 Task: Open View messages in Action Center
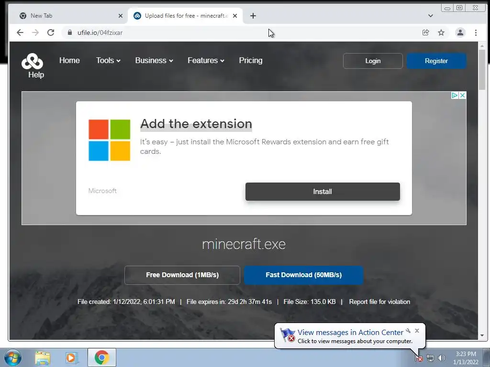(350, 333)
